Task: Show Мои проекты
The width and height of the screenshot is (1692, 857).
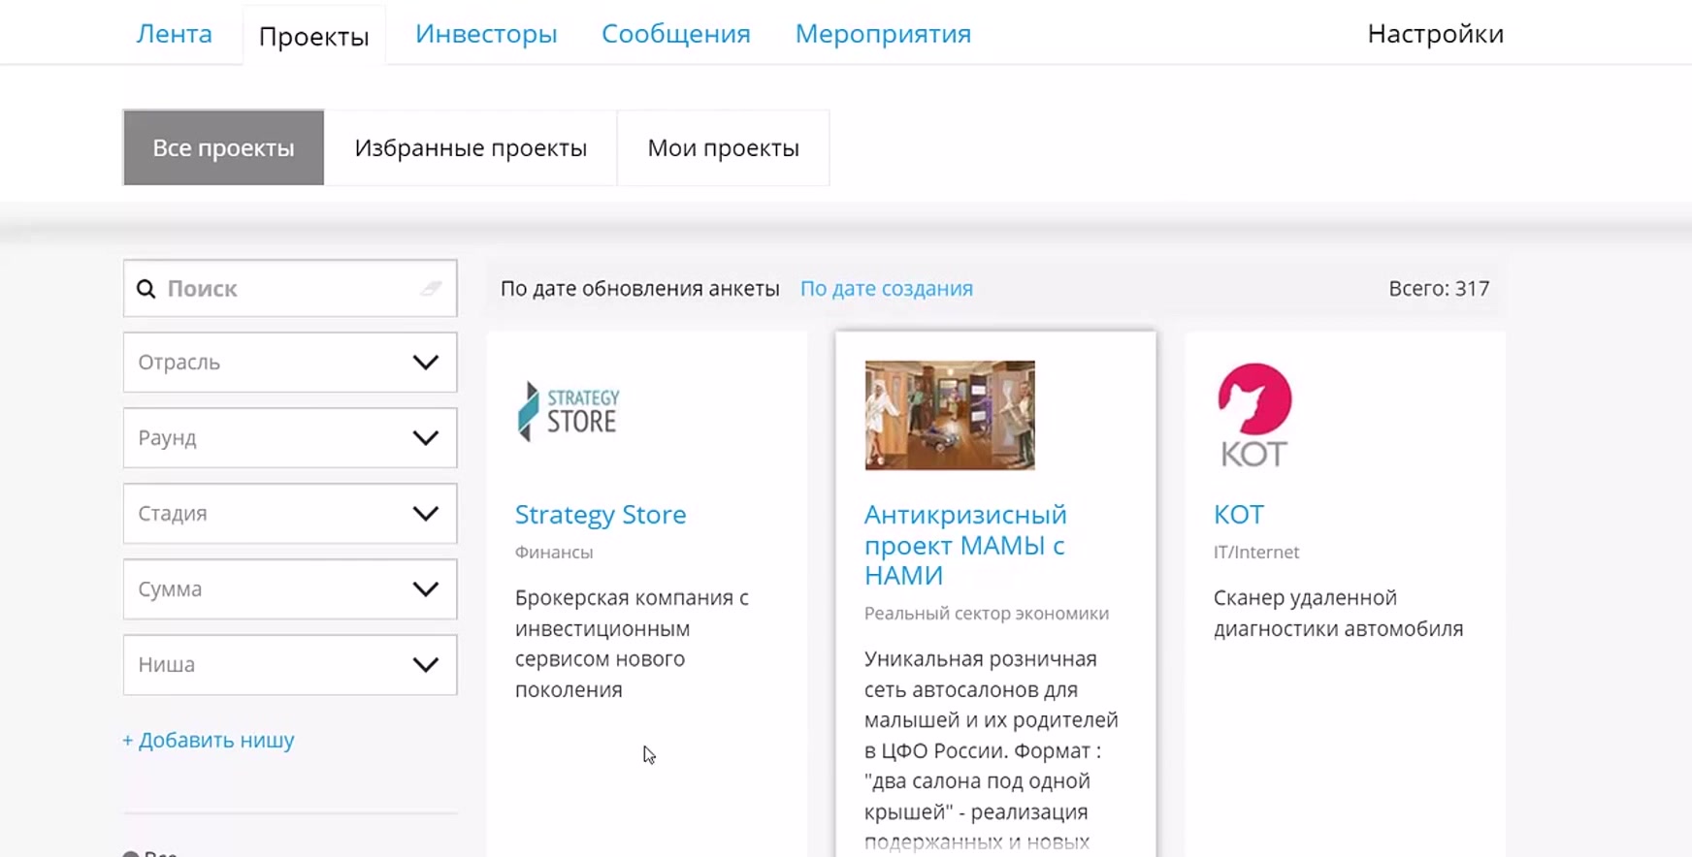Action: point(723,148)
